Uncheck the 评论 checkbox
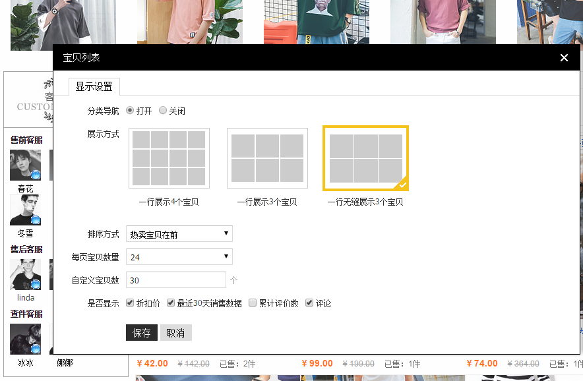Screen dimensions: 583x381 [309, 303]
